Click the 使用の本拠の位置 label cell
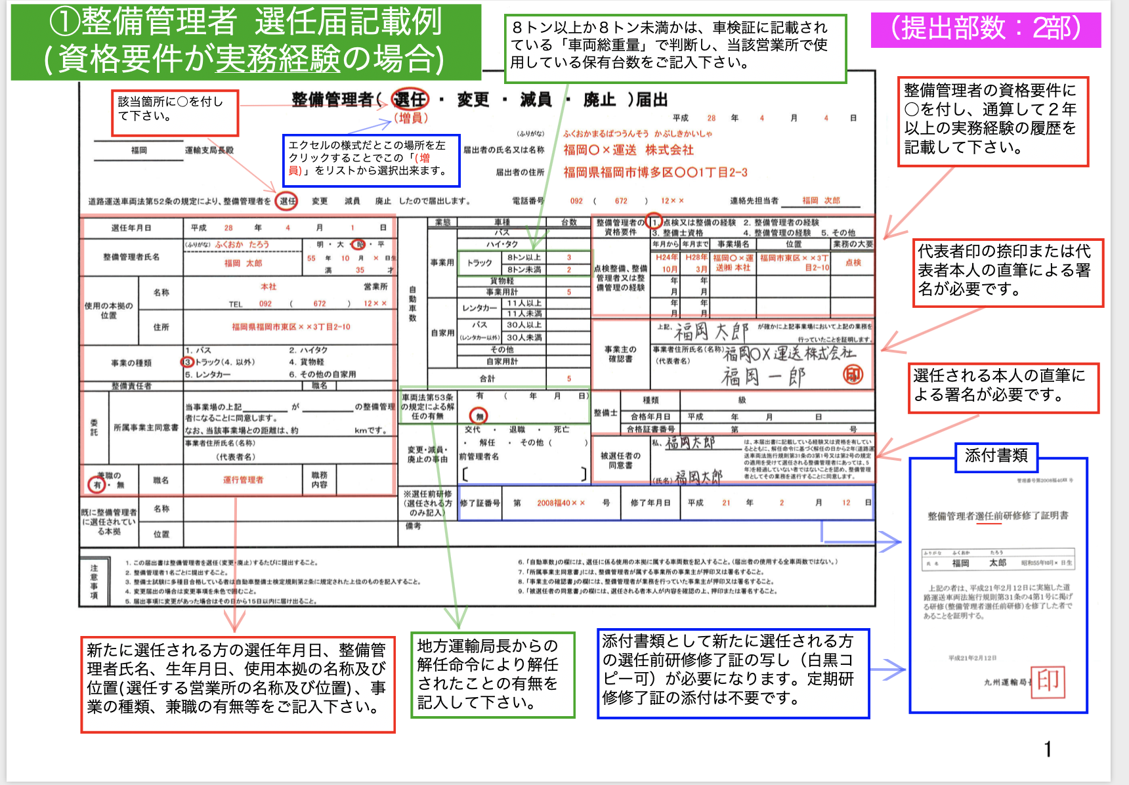The width and height of the screenshot is (1129, 785). point(109,310)
